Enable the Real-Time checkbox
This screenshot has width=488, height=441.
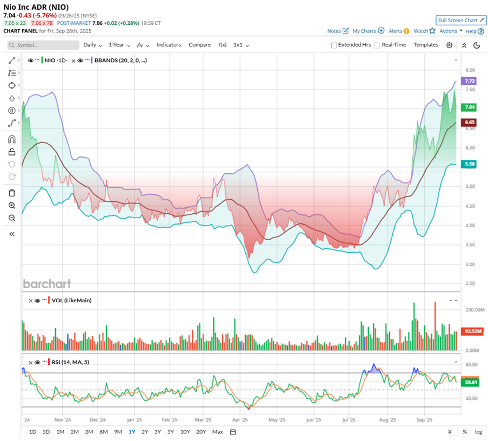(377, 45)
